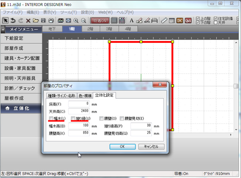Select the arrow pointer tool
Image resolution: width=241 pixels, height=178 pixels.
coord(6,20)
